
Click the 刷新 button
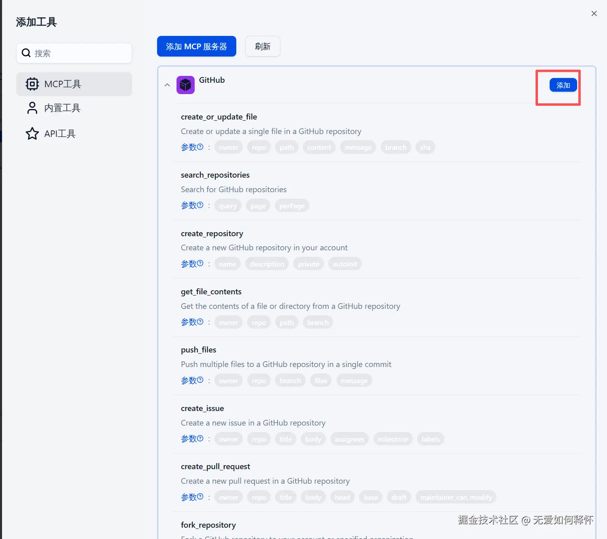point(263,46)
